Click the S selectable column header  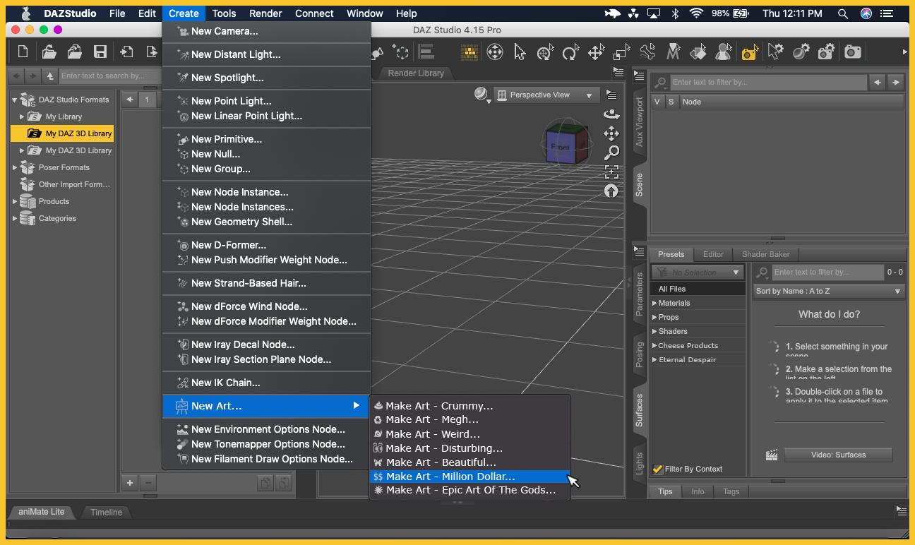[671, 102]
